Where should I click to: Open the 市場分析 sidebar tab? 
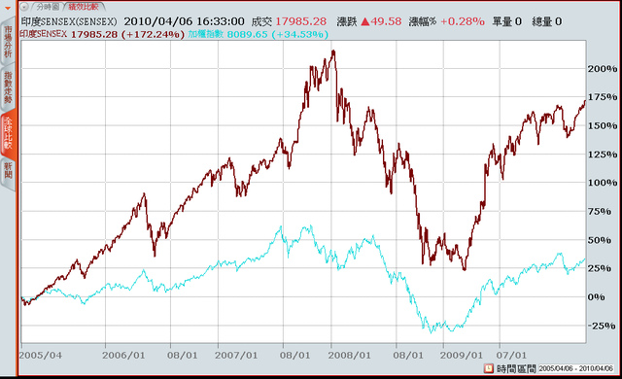click(8, 41)
